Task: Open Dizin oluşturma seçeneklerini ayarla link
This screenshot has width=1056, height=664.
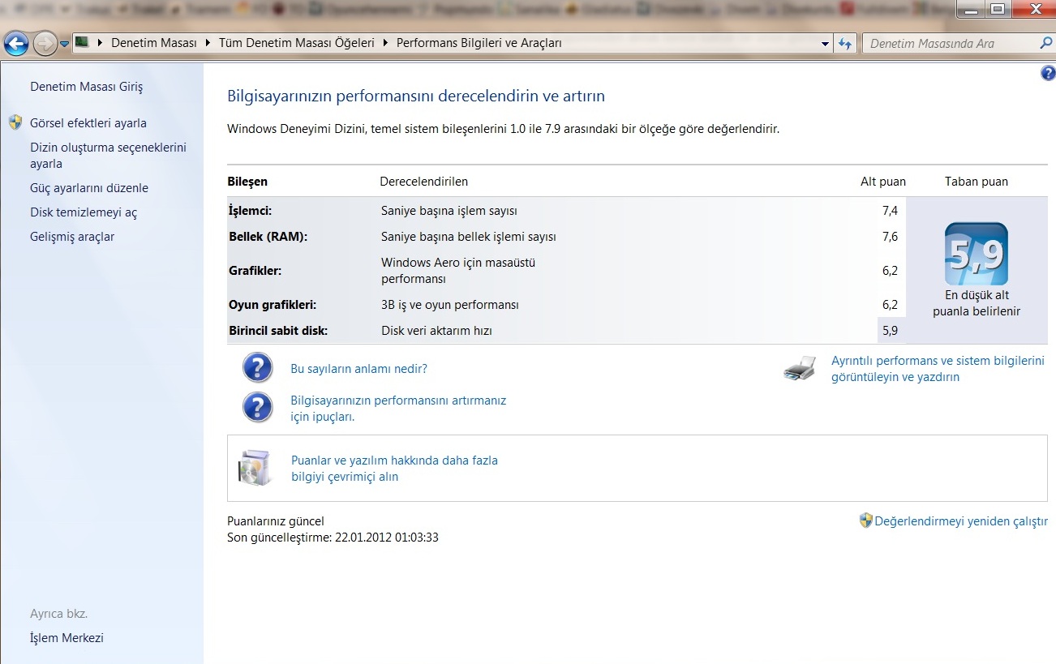Action: 108,156
